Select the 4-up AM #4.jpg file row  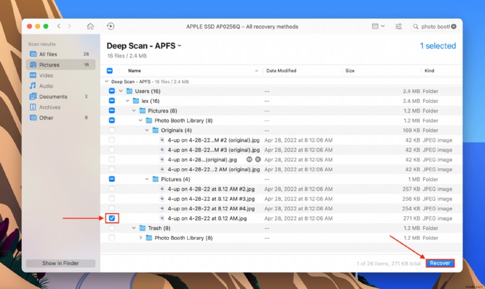281,208
